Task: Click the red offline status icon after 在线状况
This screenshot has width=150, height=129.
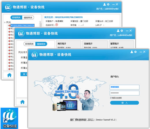Action: (x=57, y=25)
